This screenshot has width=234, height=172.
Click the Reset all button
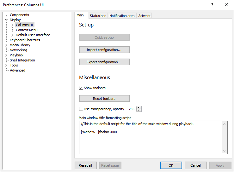[x=85, y=165]
